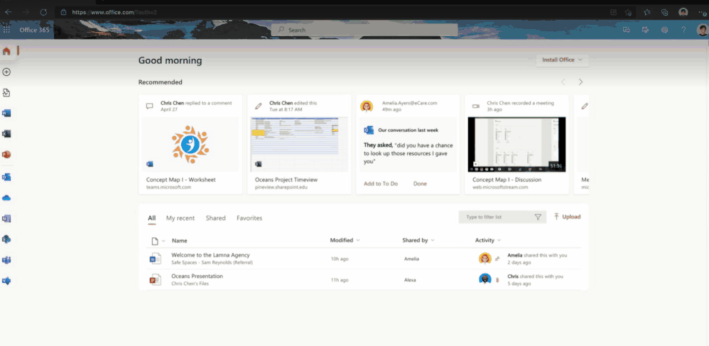This screenshot has height=346, width=709.
Task: Open Welcome to the Lamna Agency document
Action: pos(210,255)
